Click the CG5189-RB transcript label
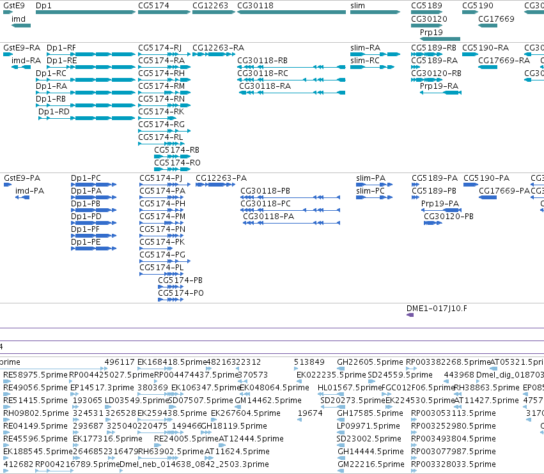Viewport: 544px width, 474px height. pos(433,47)
